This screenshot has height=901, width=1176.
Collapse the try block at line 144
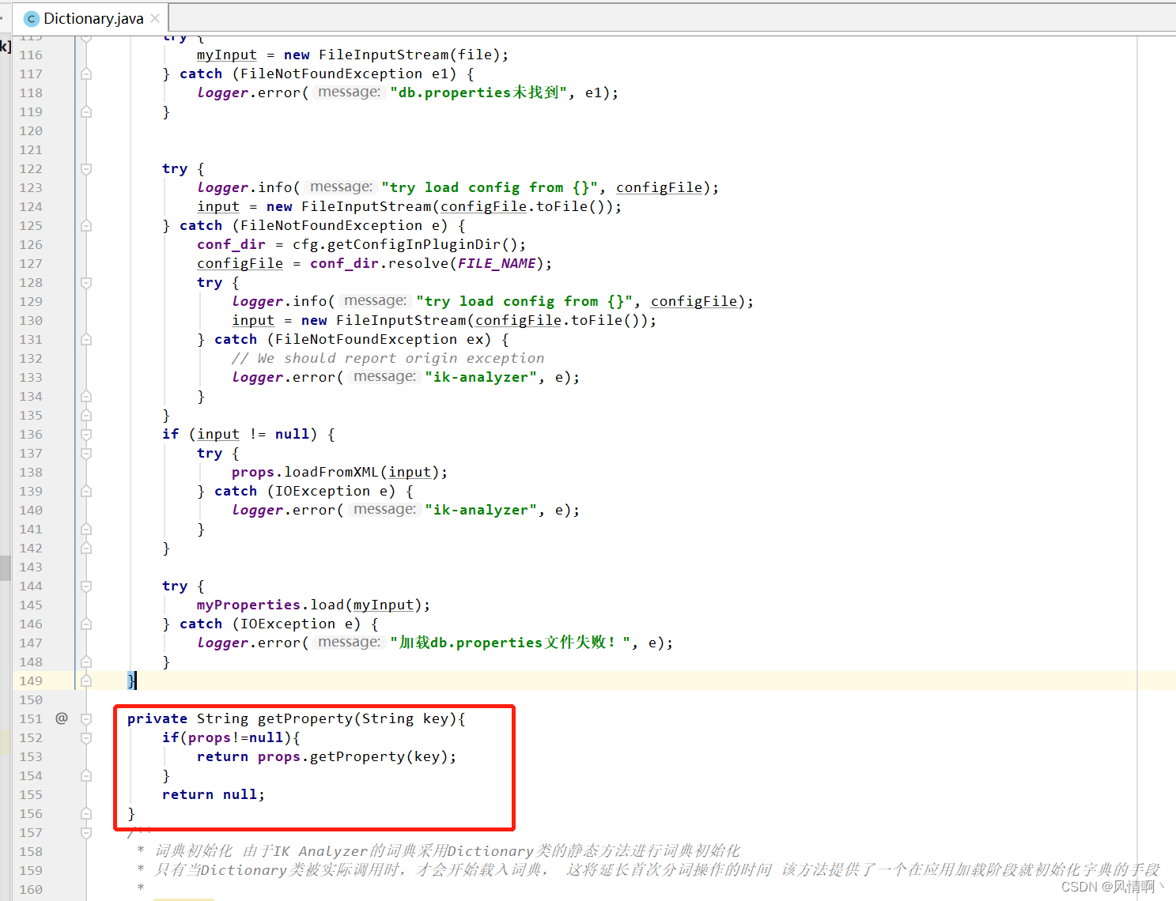[86, 586]
